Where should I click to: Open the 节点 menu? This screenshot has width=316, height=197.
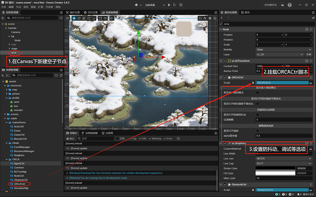click(18, 7)
